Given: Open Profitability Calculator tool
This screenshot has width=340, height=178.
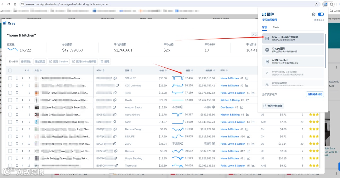Looking at the screenshot, I should pos(293,73).
